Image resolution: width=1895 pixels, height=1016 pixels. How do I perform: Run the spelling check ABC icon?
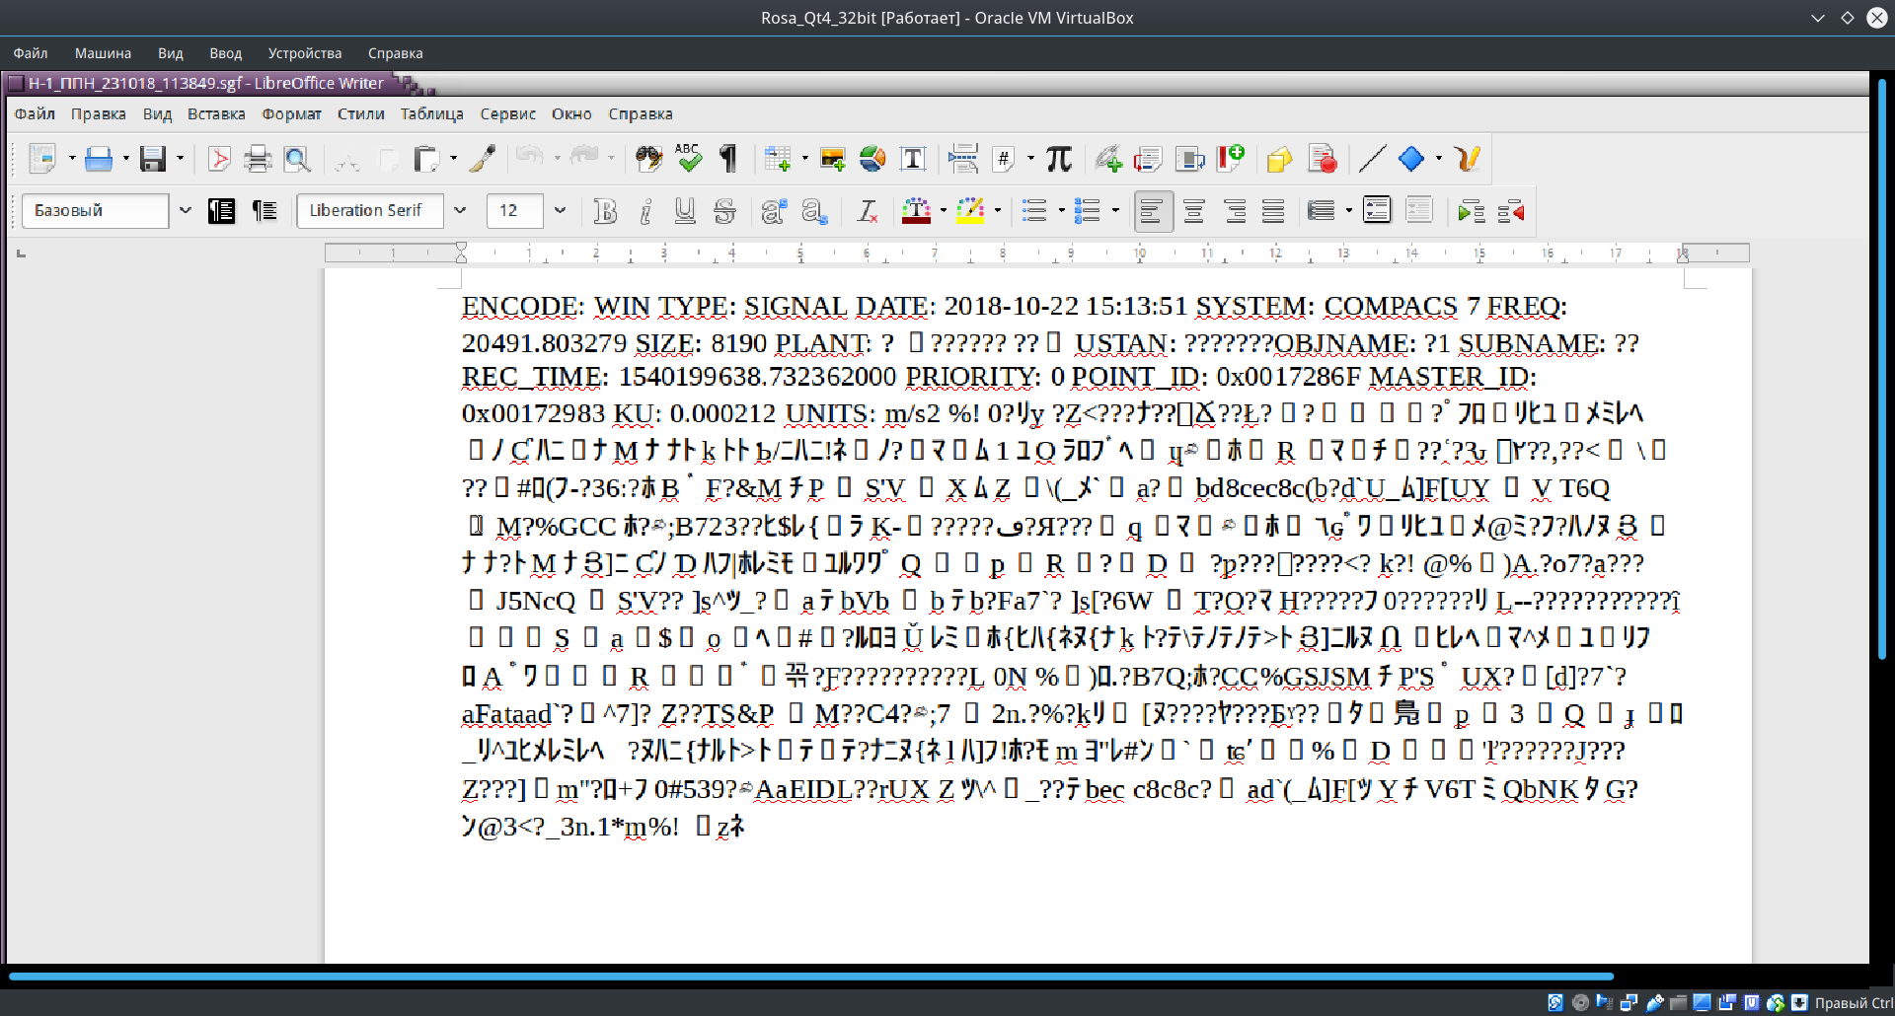pos(688,159)
